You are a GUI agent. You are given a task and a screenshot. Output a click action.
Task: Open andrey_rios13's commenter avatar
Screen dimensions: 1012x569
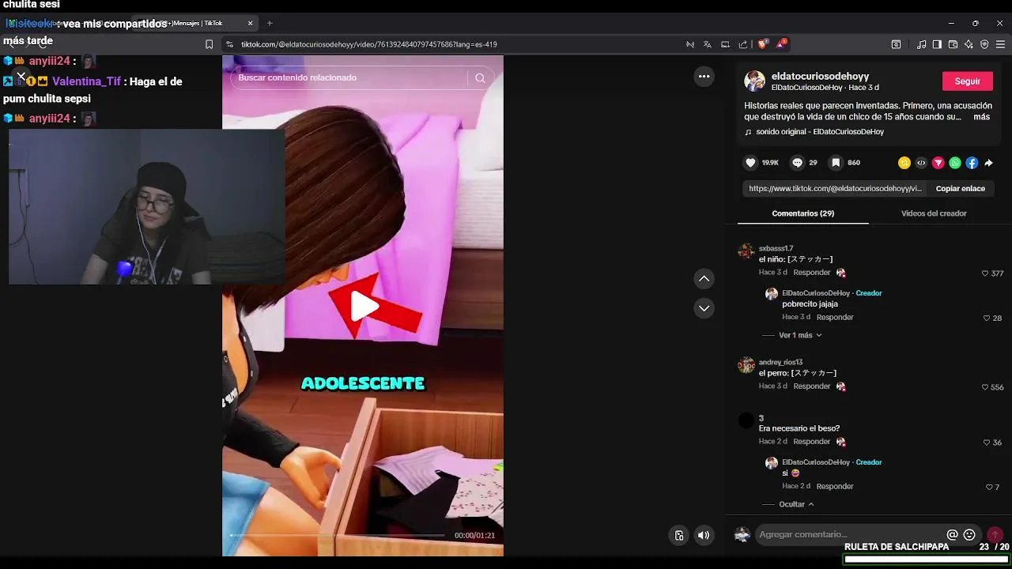pyautogui.click(x=746, y=365)
